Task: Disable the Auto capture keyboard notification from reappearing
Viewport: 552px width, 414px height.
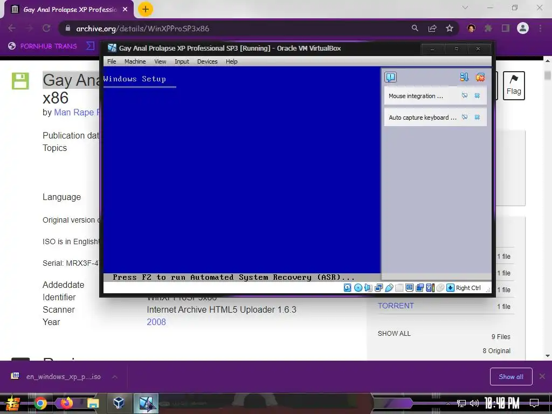Action: [465, 117]
